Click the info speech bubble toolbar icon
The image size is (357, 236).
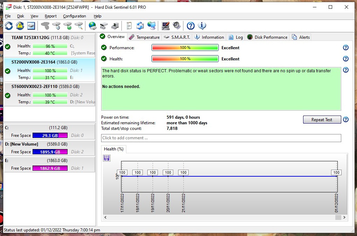coord(202,25)
